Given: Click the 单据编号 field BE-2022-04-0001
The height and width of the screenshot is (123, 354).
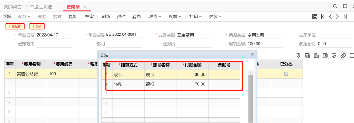Looking at the screenshot, I should [124, 35].
